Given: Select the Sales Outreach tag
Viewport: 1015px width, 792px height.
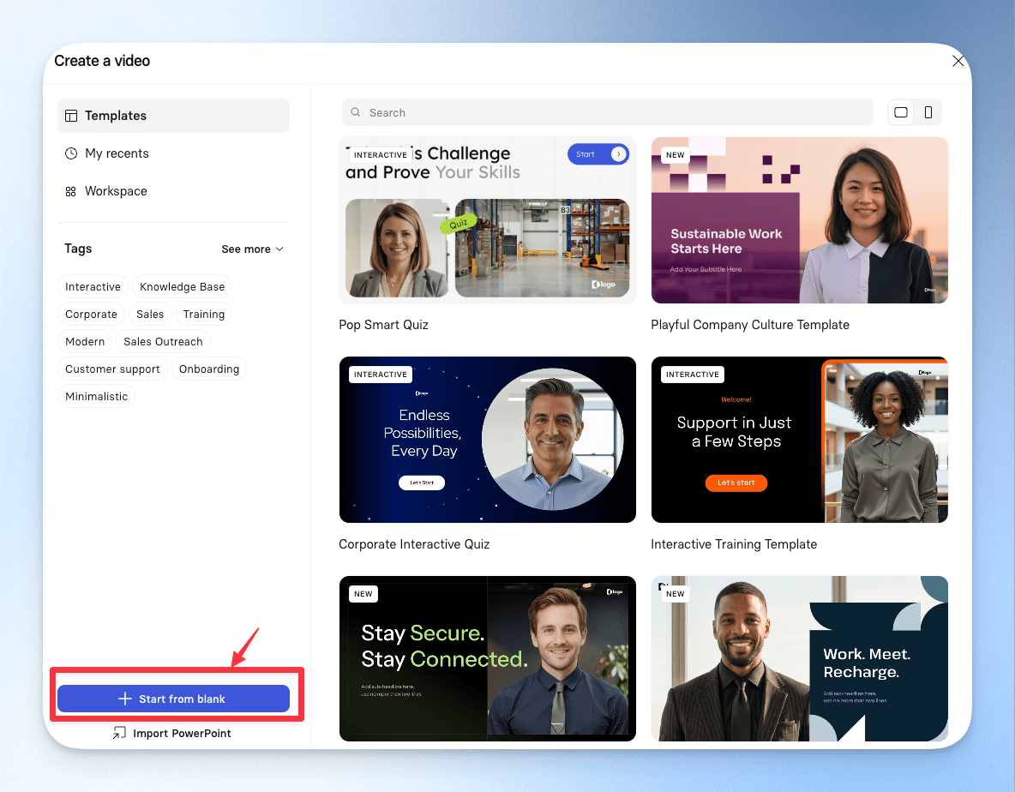Looking at the screenshot, I should [x=163, y=342].
